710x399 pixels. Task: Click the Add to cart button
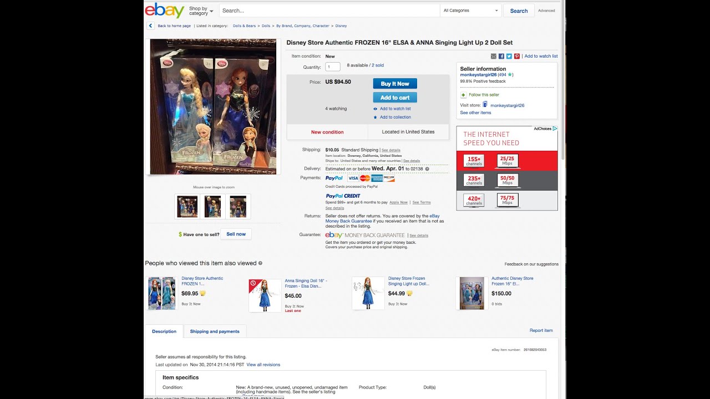click(395, 98)
